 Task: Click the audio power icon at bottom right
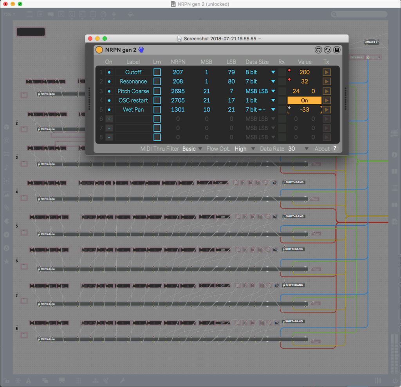(395, 380)
